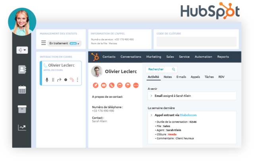Open the three-dot call options menu
Screen dimensions: 254x161
tap(78, 80)
